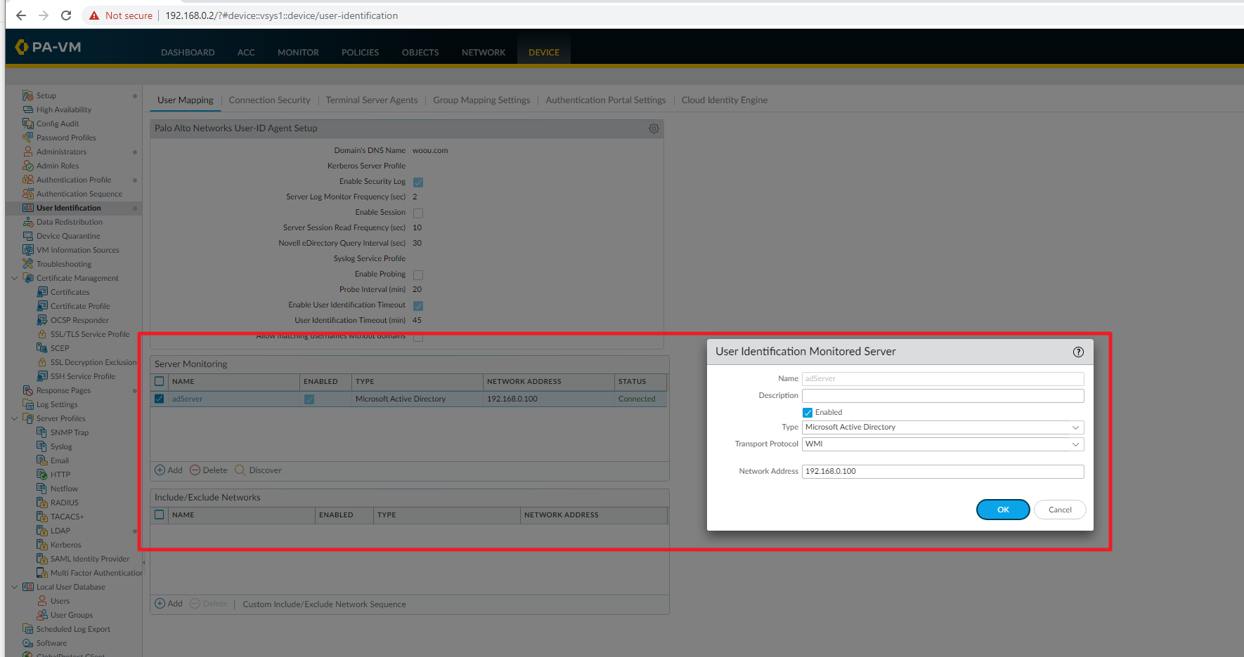Toggle Enable User Identification Timeout checkbox
This screenshot has height=657, width=1244.
418,305
